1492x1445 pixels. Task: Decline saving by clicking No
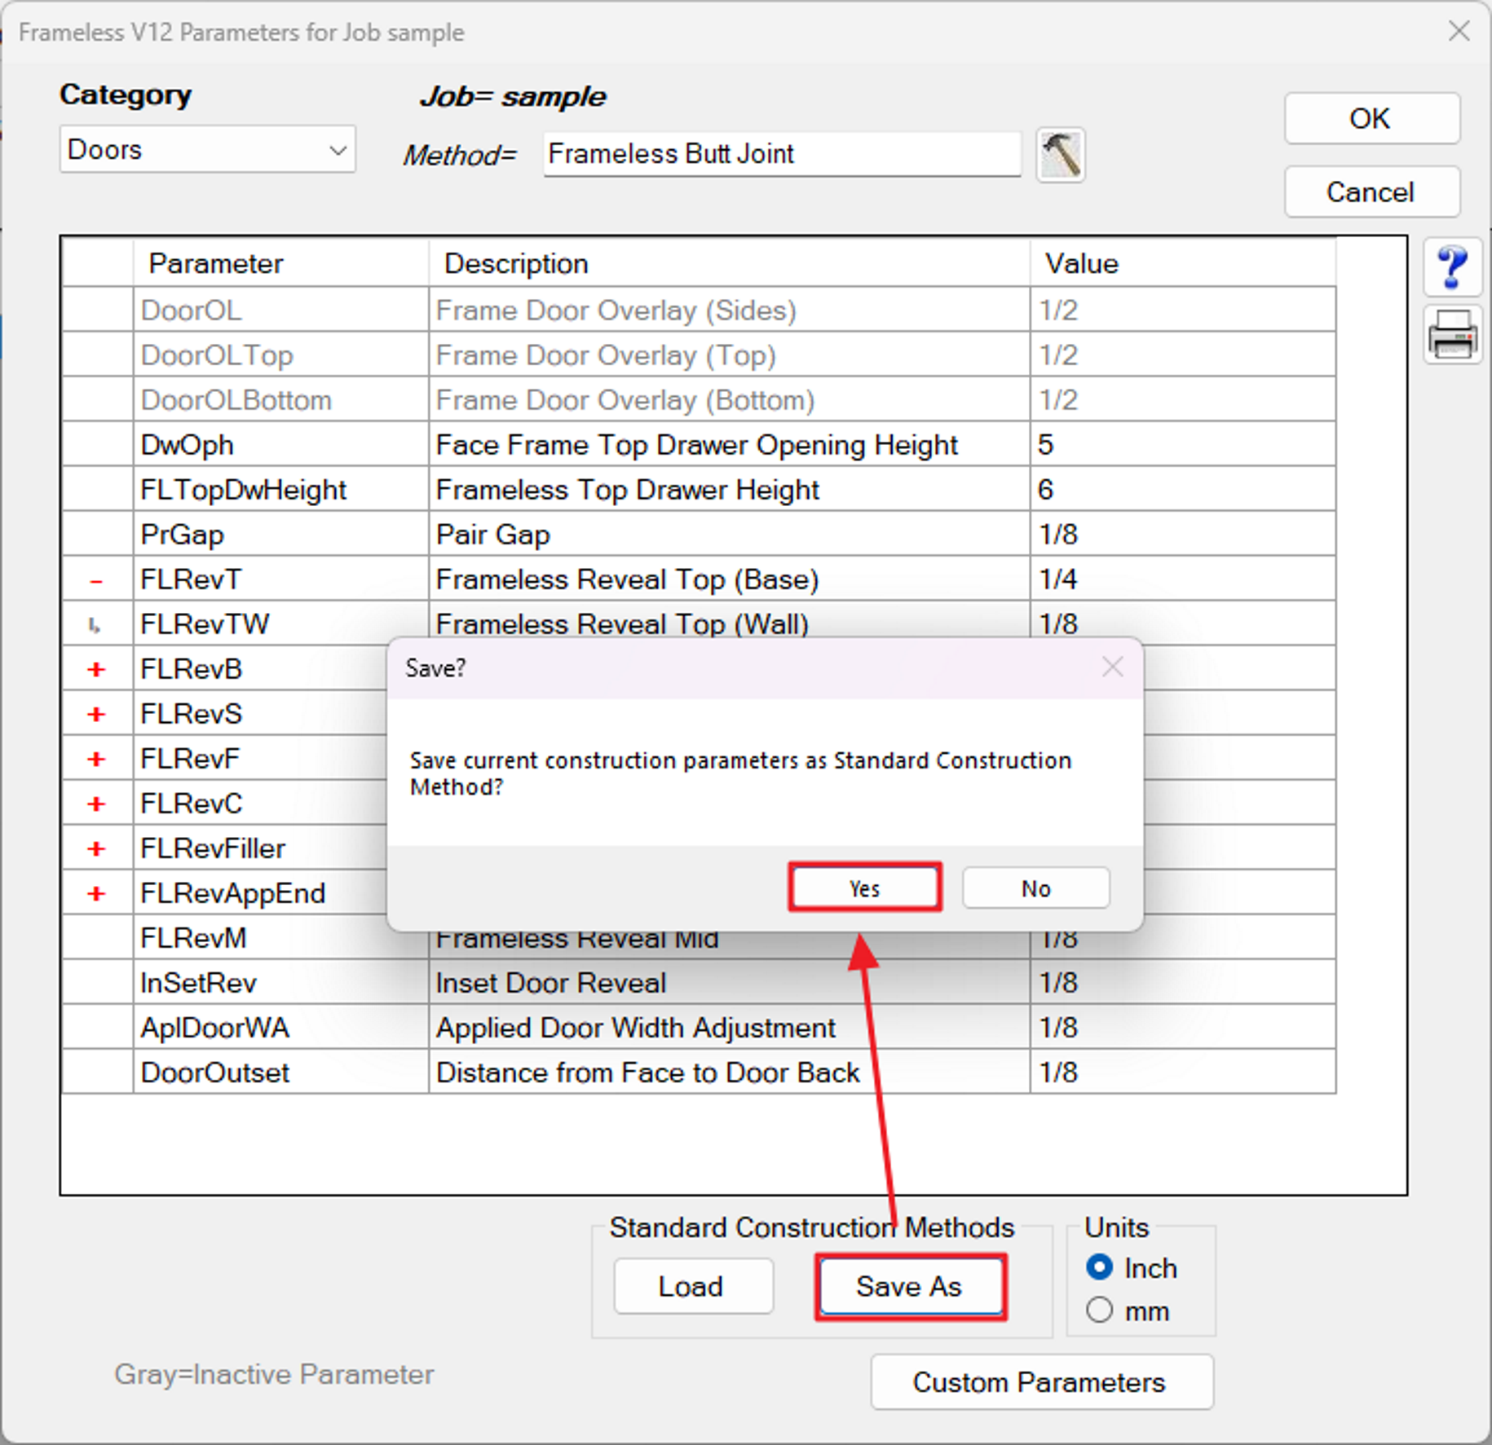pyautogui.click(x=1035, y=888)
